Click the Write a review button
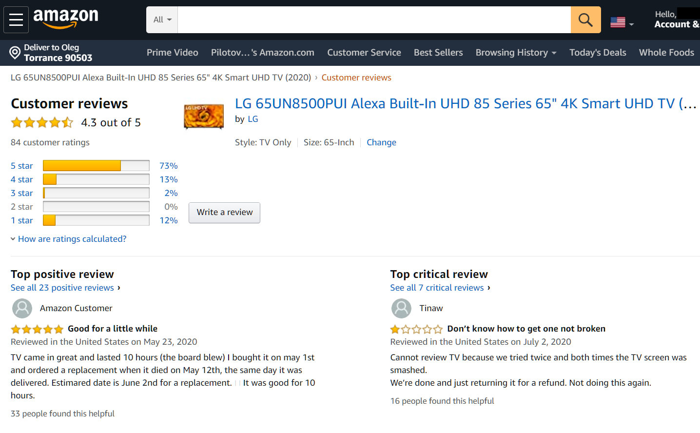 tap(224, 213)
